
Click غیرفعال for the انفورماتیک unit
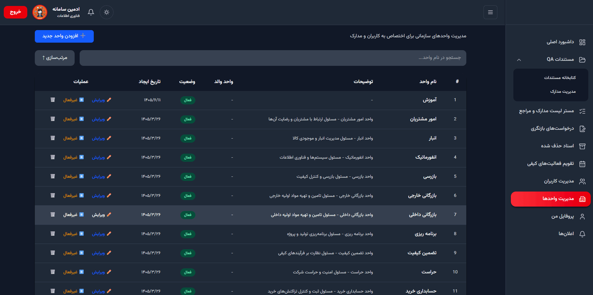point(73,157)
